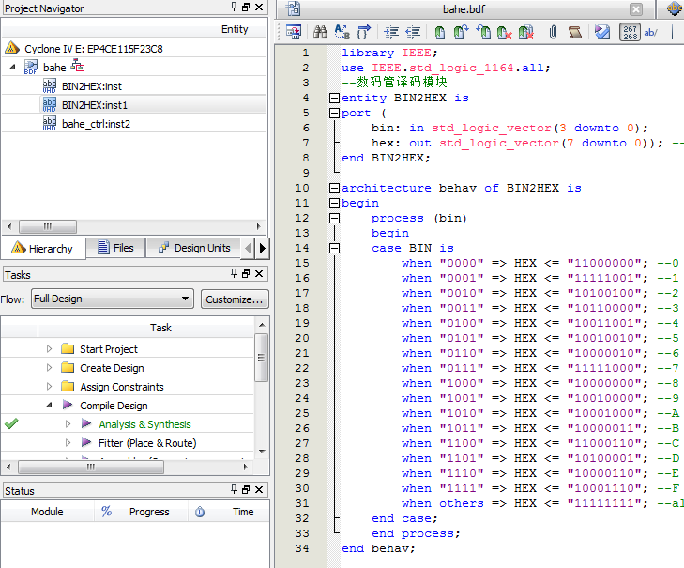The height and width of the screenshot is (568, 684).
Task: Run Fitter (Place & Route) play icon
Action: (x=86, y=442)
